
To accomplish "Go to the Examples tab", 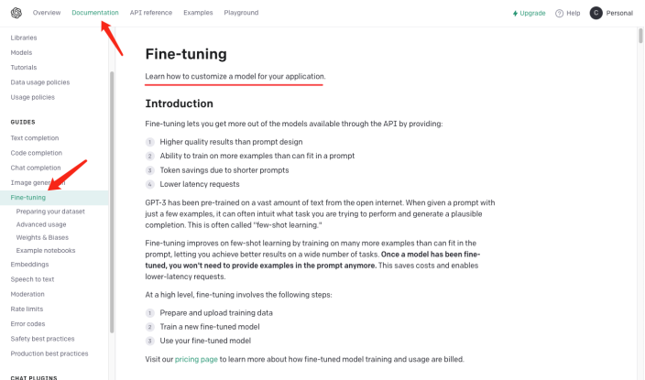I will click(x=198, y=13).
